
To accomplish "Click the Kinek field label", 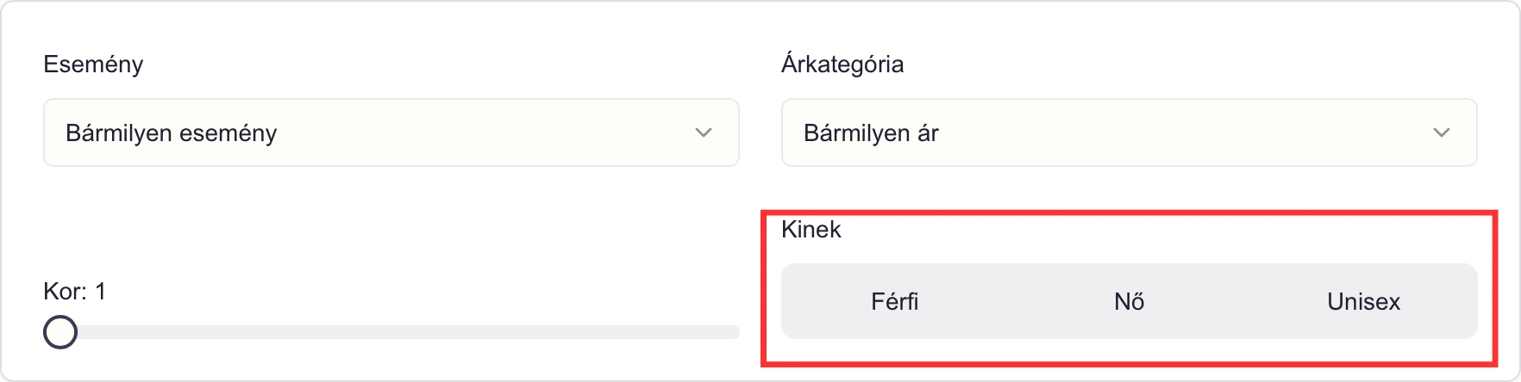I will click(811, 230).
